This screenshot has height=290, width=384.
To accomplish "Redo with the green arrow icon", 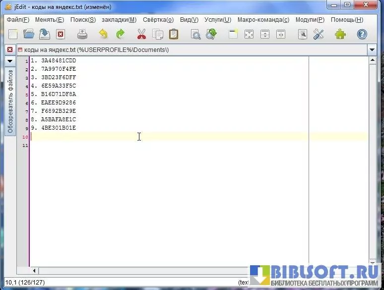I will point(120,34).
